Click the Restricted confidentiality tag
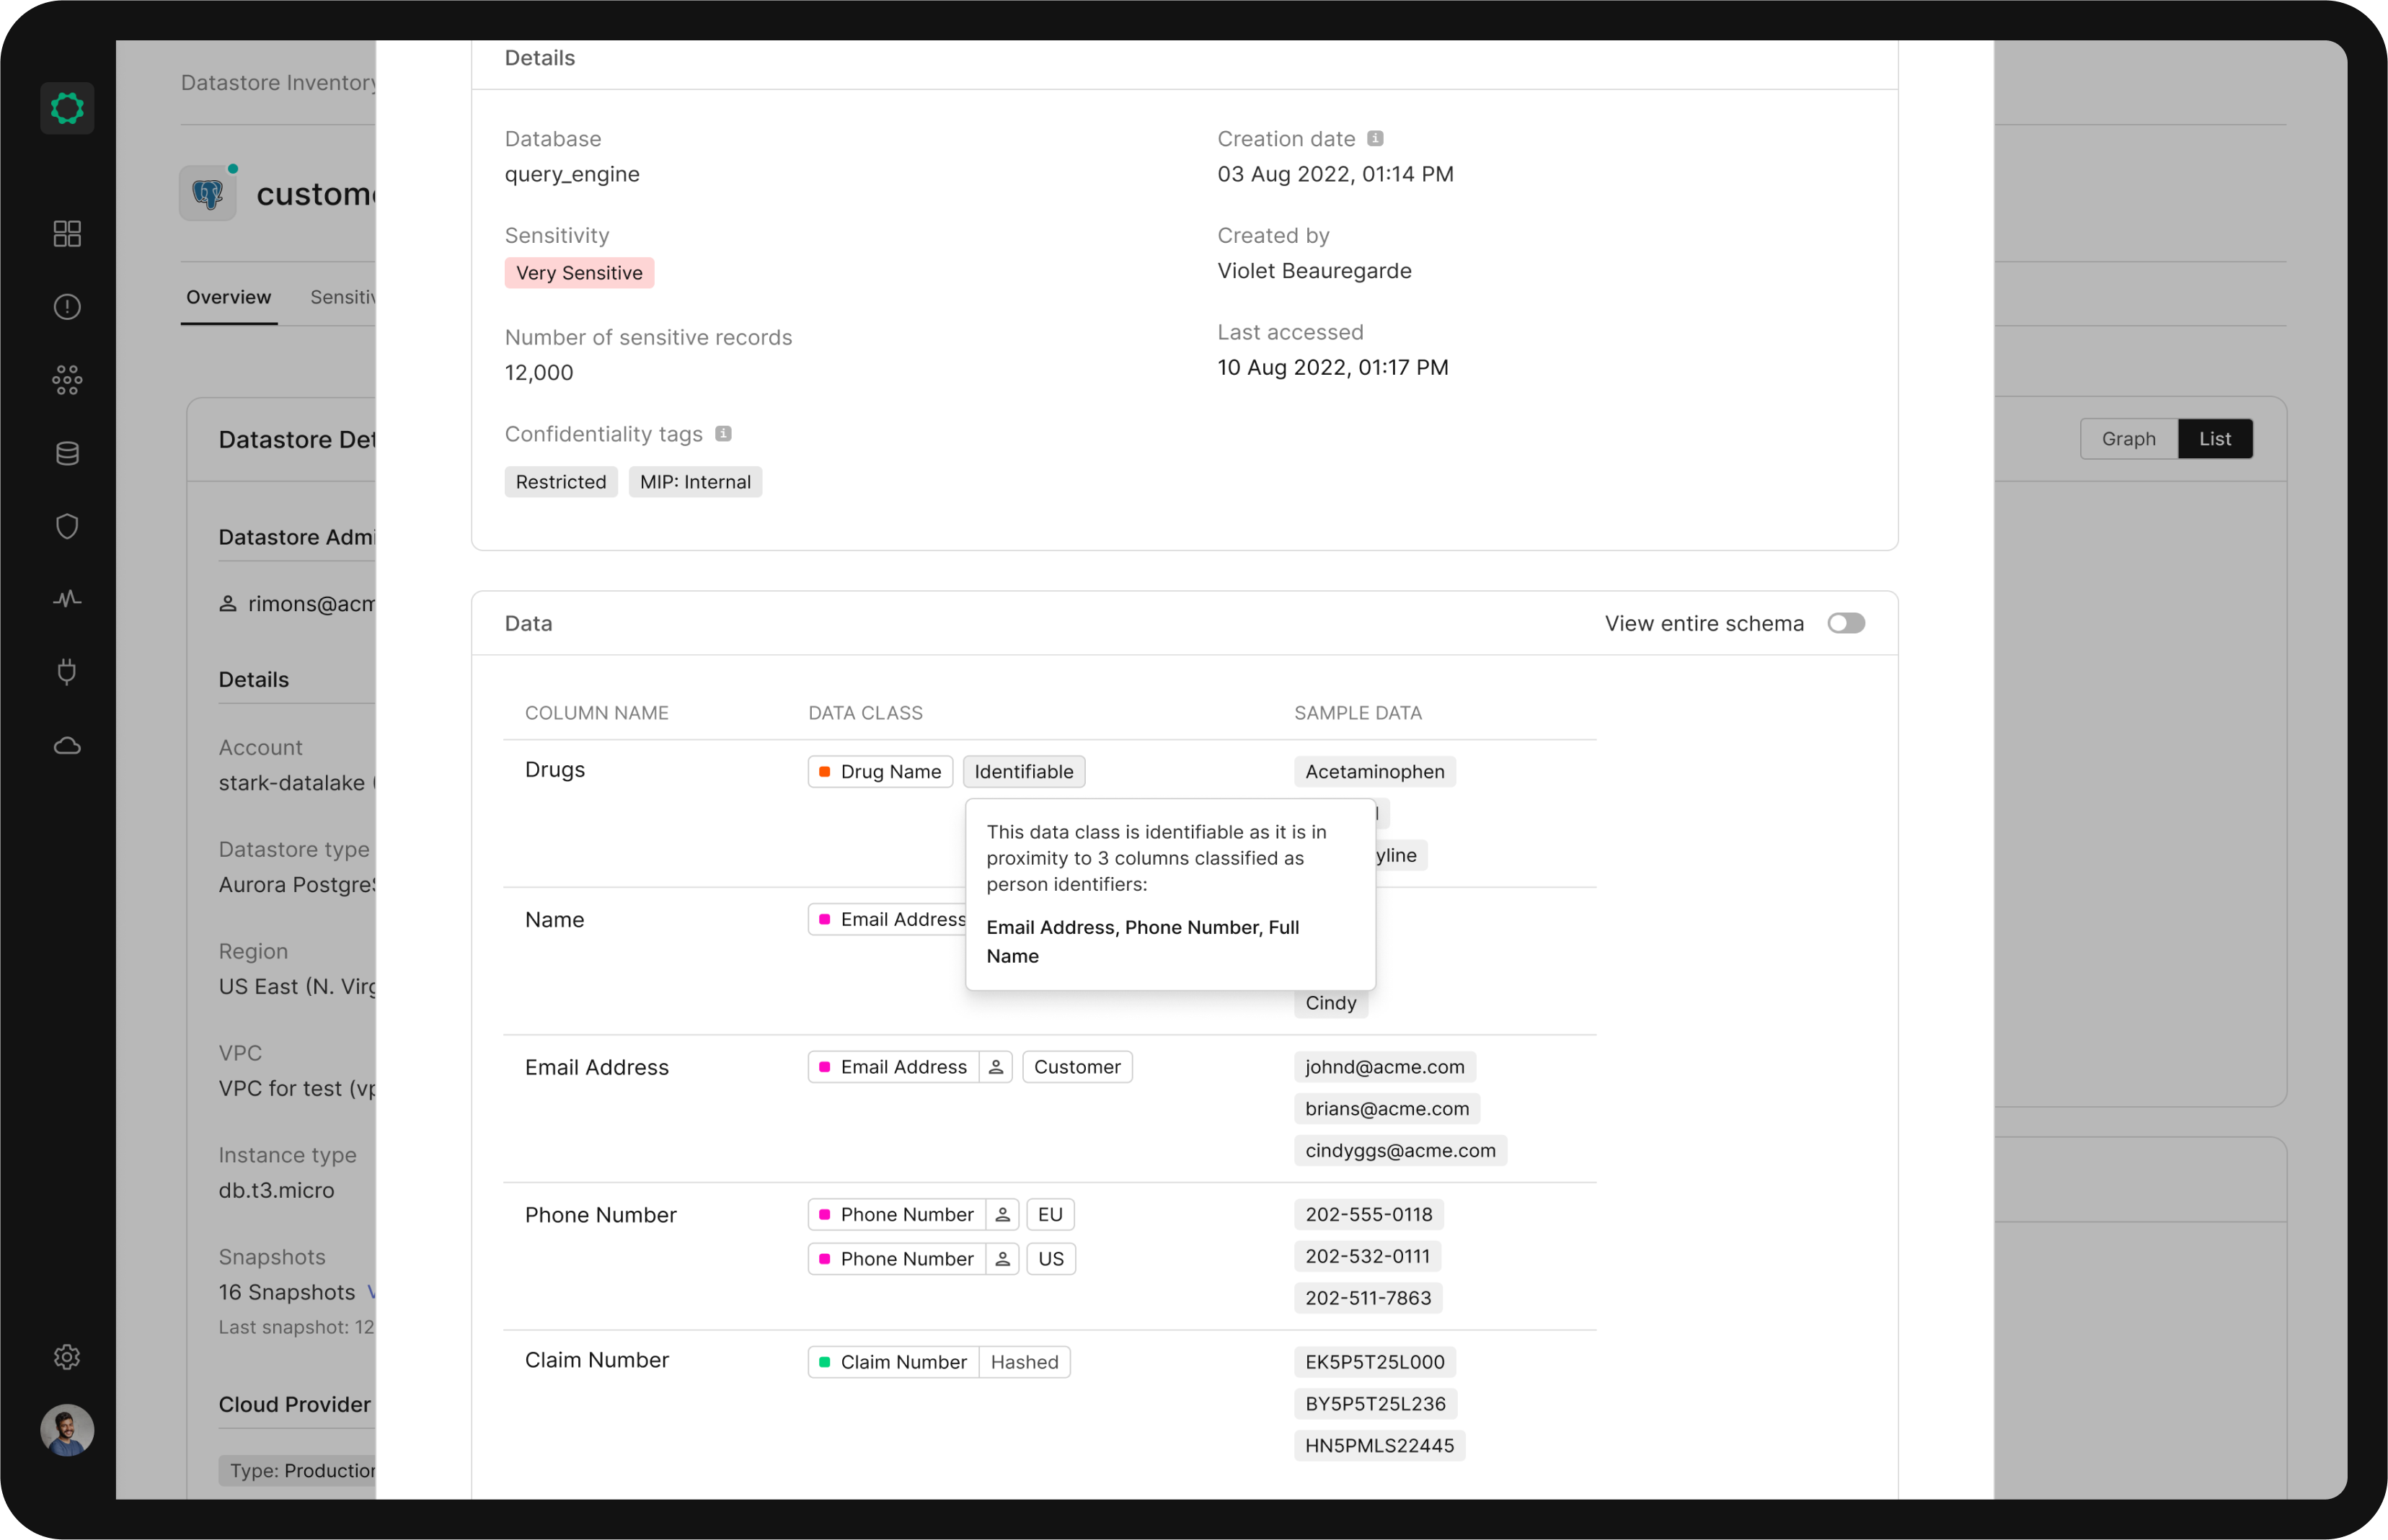 click(x=560, y=482)
